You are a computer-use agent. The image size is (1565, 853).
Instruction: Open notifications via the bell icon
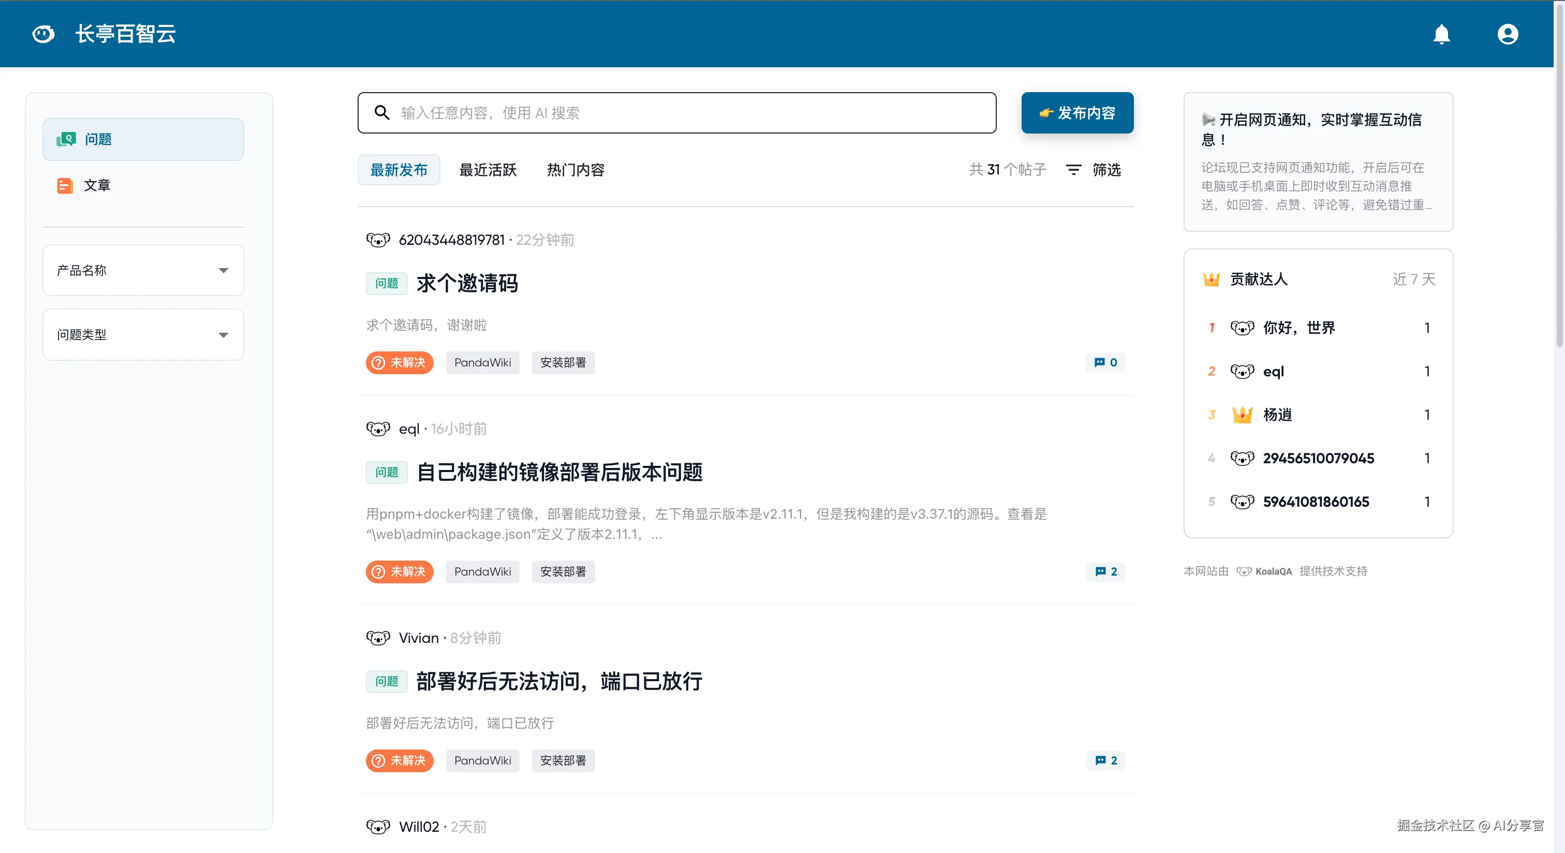[1442, 34]
